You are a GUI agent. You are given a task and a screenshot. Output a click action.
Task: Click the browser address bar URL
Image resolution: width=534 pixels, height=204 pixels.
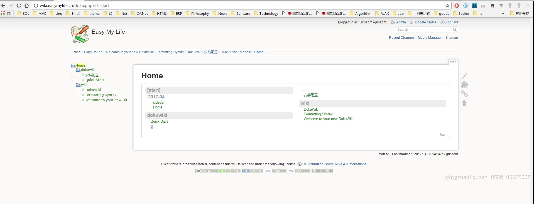point(74,6)
